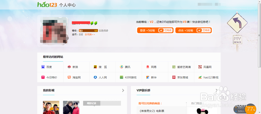Open the iQiyi HD site icon
The width and height of the screenshot is (261, 114).
(x=174, y=67)
